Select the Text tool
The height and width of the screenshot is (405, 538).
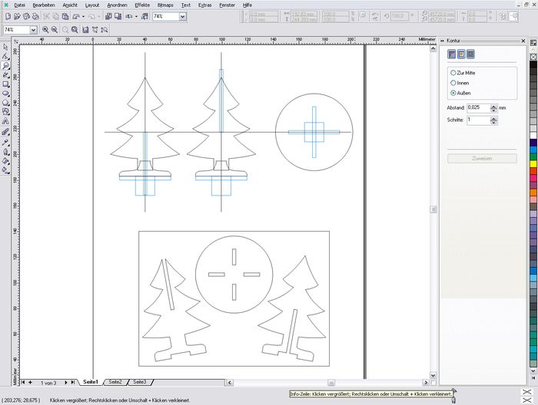click(6, 121)
